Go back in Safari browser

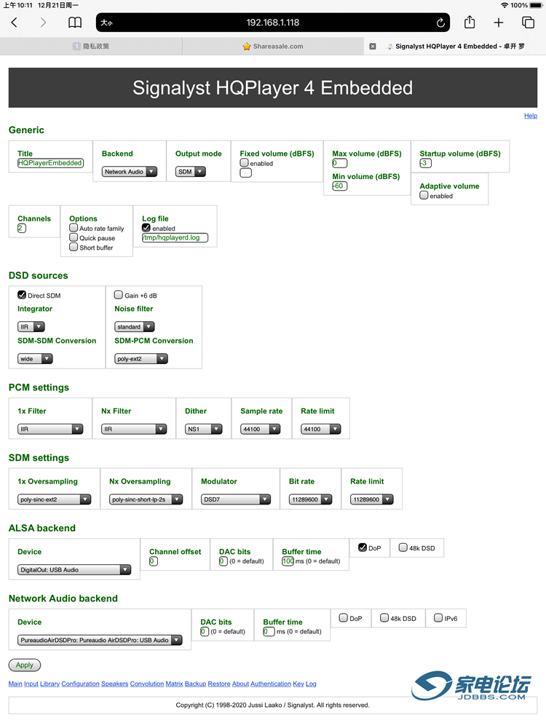[x=15, y=23]
